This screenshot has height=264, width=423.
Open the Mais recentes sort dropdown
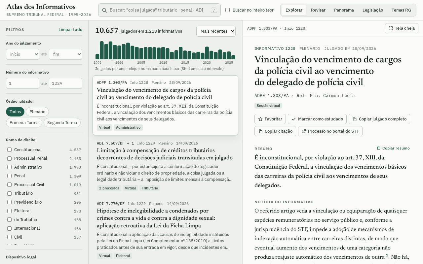point(216,31)
